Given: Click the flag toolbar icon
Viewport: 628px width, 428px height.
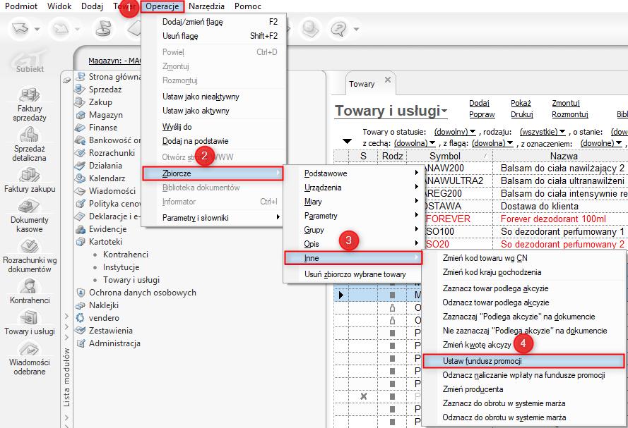Looking at the screenshot, I should click(x=103, y=29).
